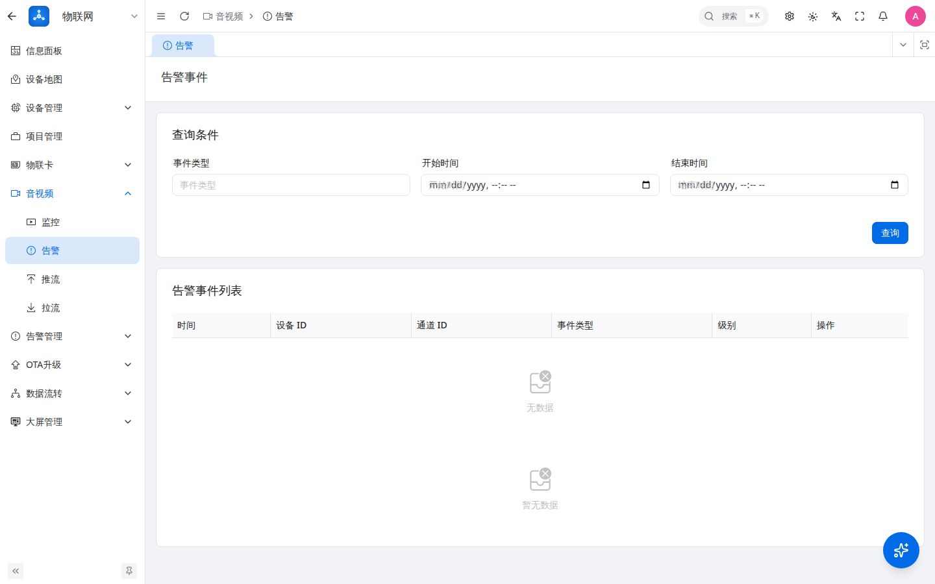Toggle the sidebar pin icon

point(129,571)
